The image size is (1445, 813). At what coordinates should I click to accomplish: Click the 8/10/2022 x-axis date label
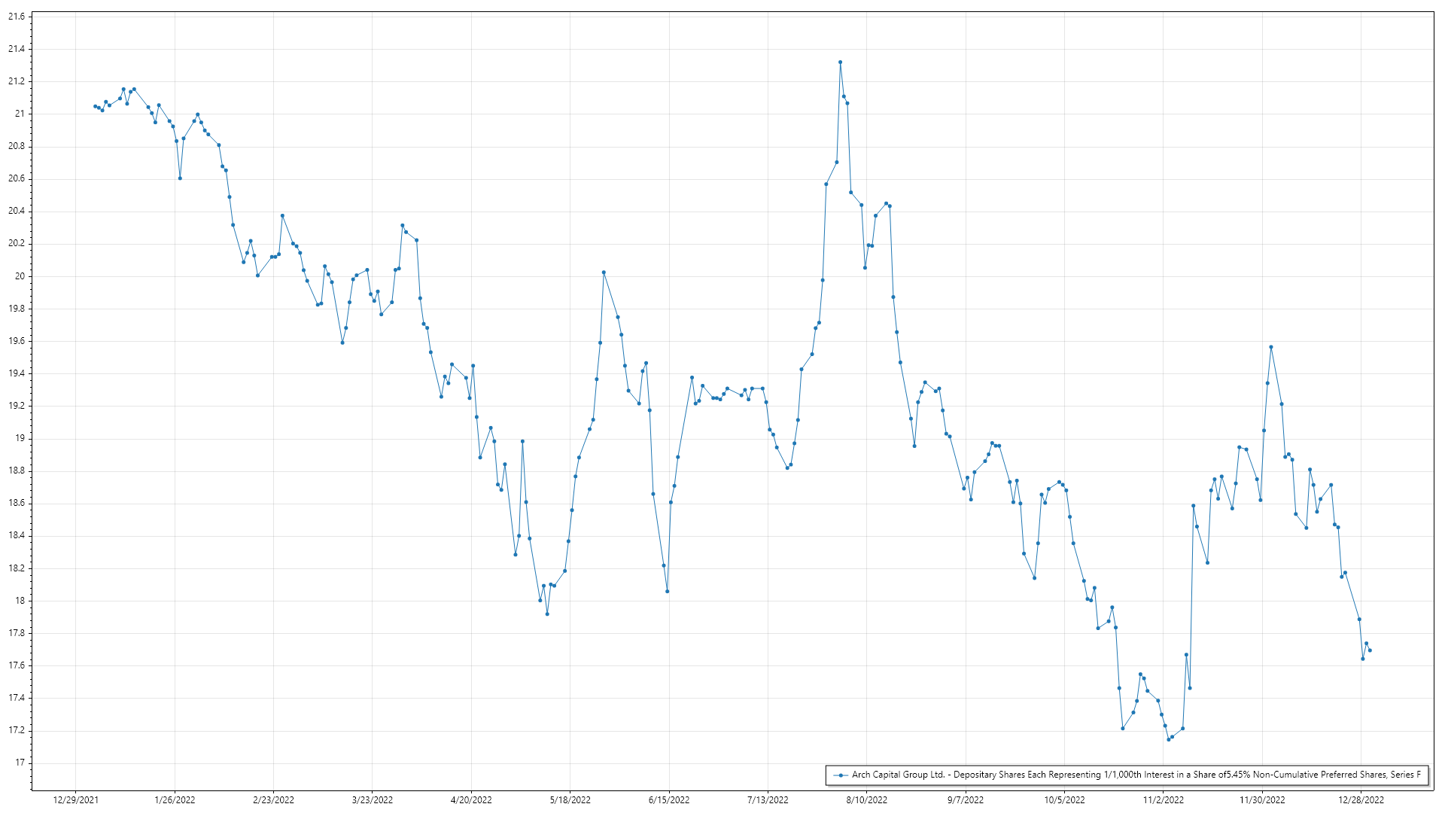tap(866, 799)
